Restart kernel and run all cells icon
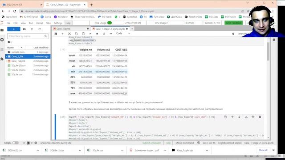Viewport: 285px width, 160px height. [111, 34]
